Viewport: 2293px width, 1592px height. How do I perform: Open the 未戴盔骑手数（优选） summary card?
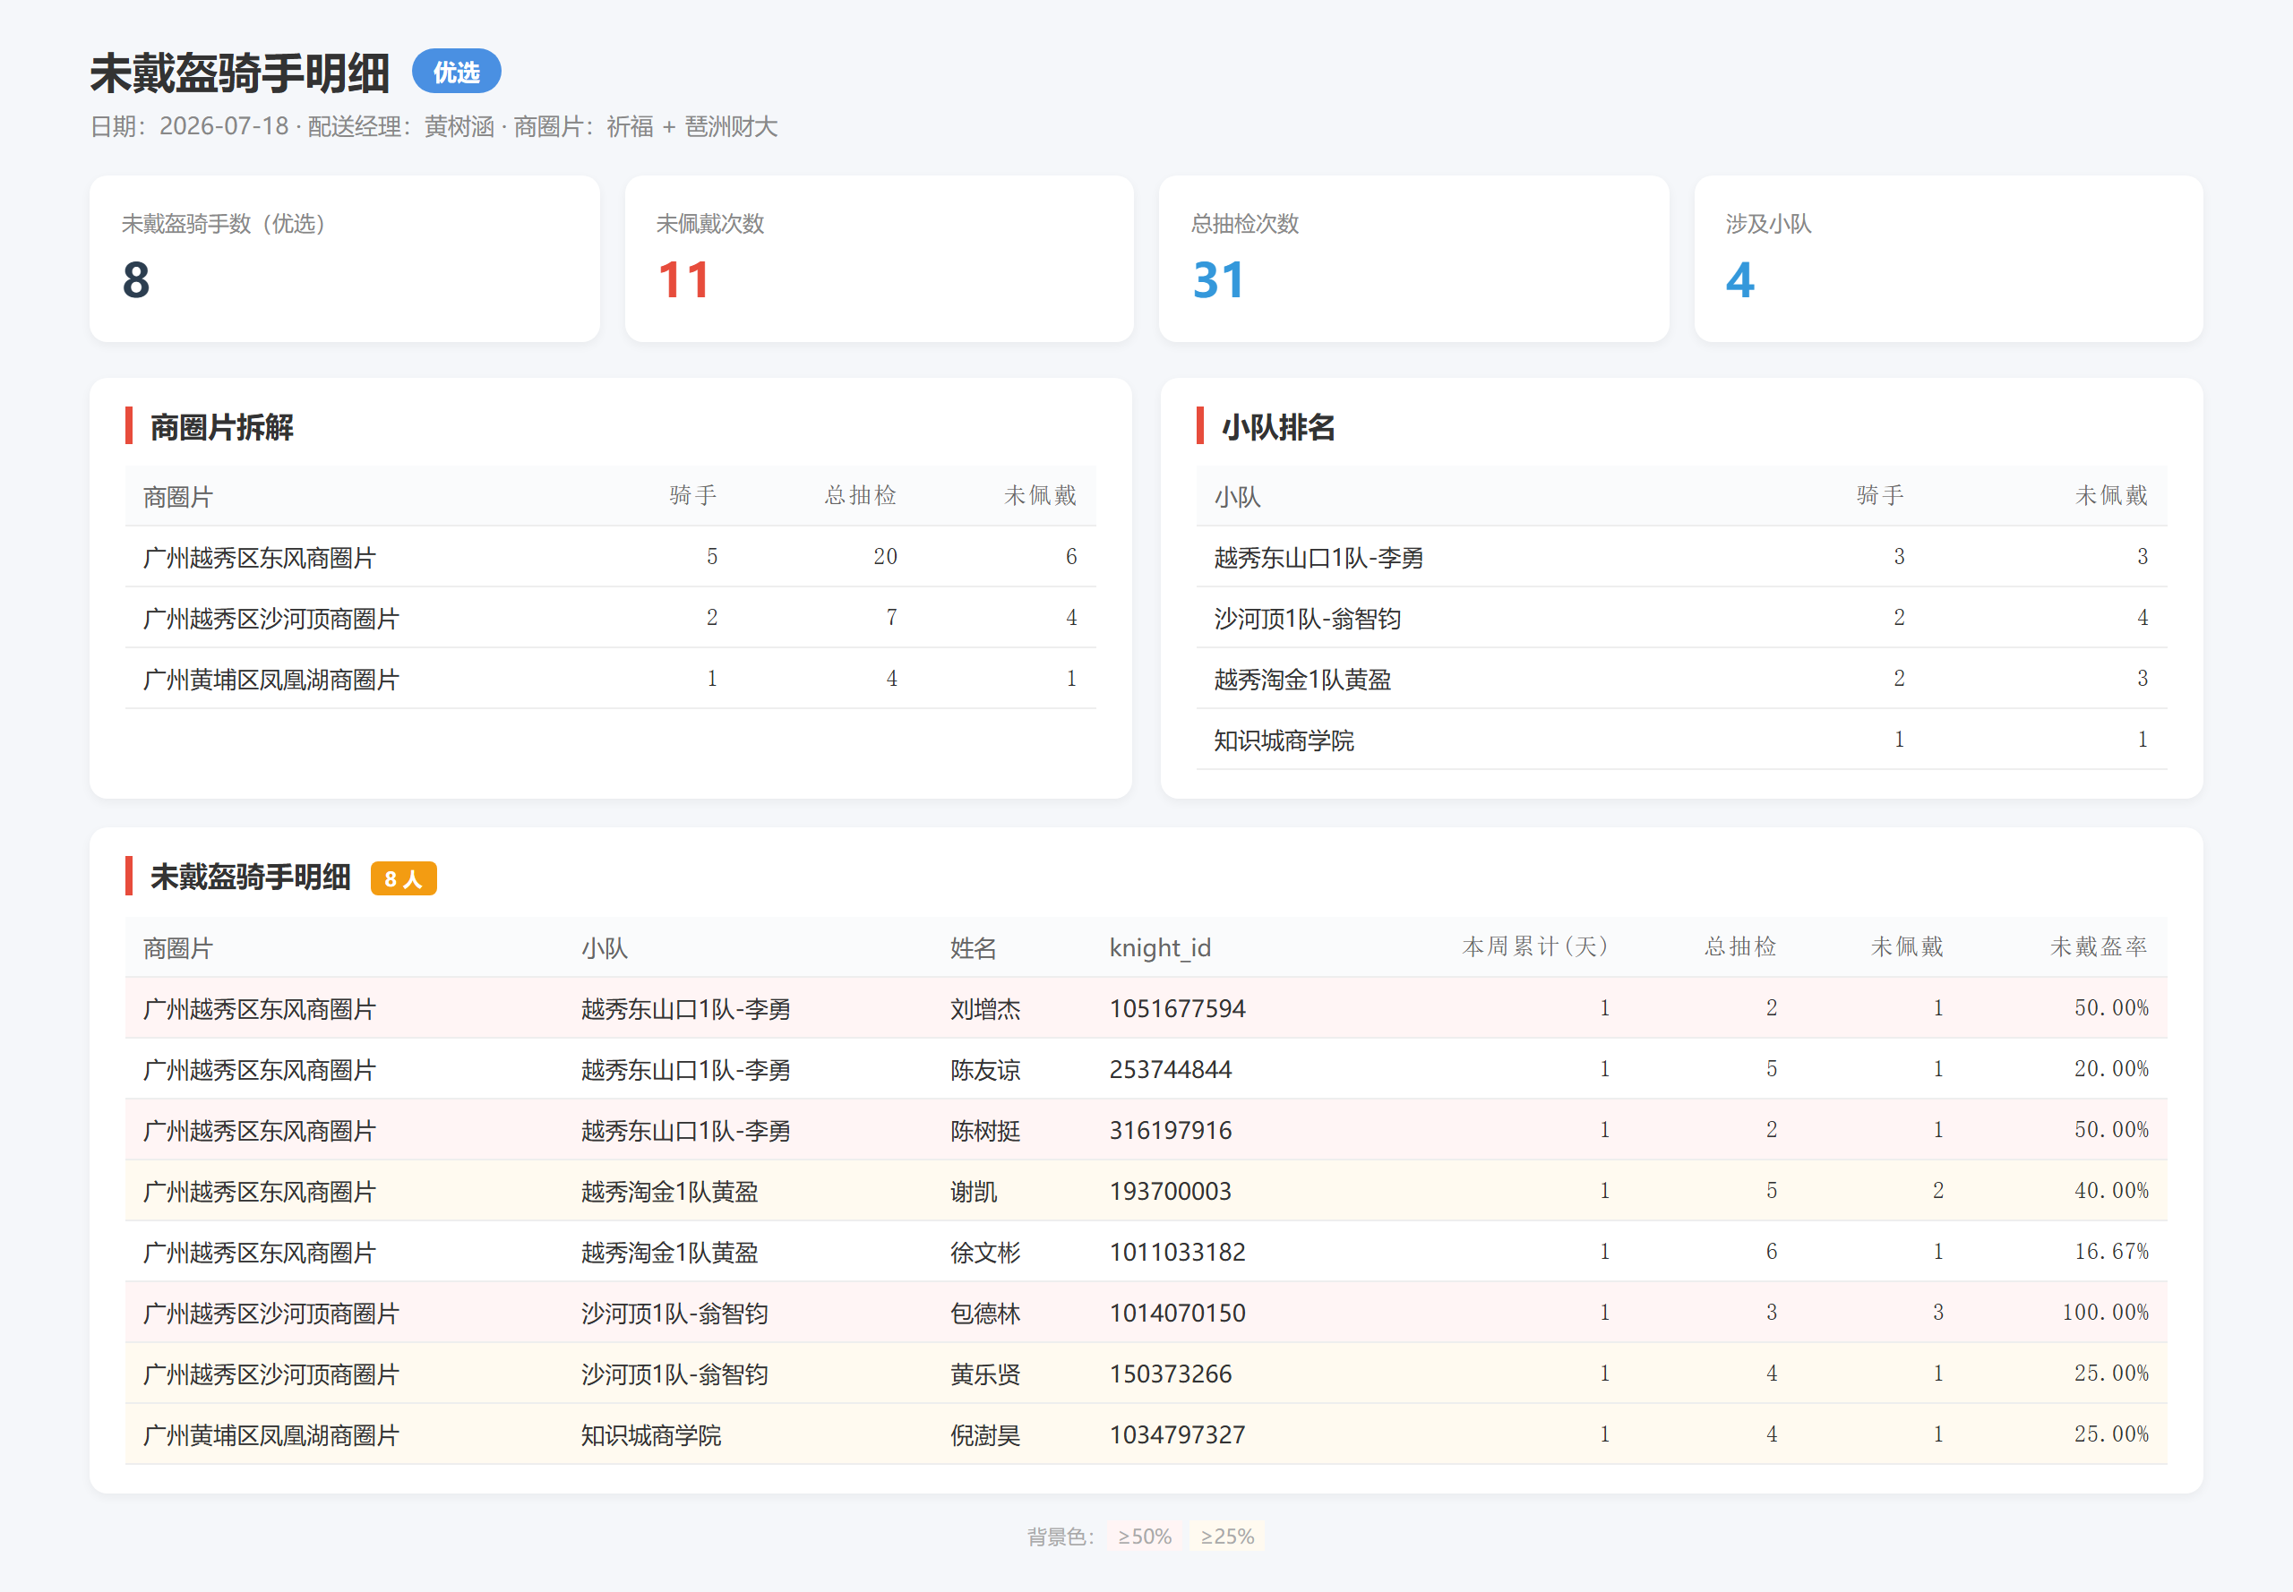(x=344, y=260)
